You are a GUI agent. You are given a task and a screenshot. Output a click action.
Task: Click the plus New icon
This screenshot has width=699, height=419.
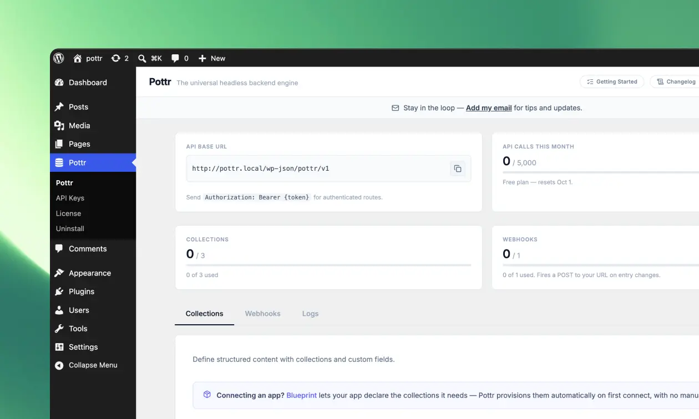coord(202,58)
